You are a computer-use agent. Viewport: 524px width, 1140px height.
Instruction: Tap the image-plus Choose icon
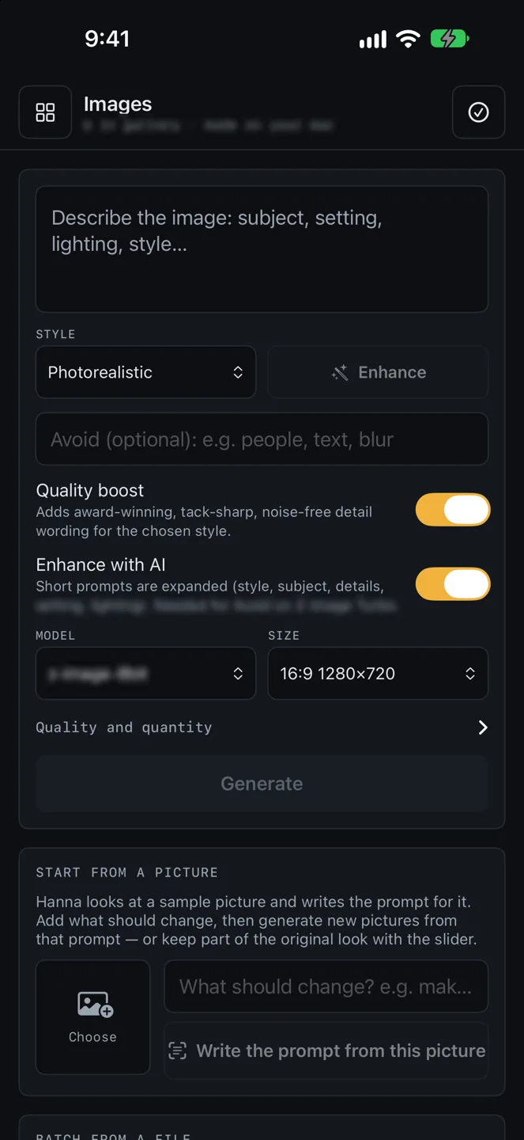[95, 1005]
